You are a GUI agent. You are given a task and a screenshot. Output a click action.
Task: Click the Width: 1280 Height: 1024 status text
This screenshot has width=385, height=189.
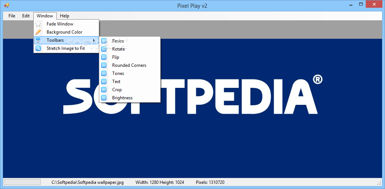[x=160, y=182]
